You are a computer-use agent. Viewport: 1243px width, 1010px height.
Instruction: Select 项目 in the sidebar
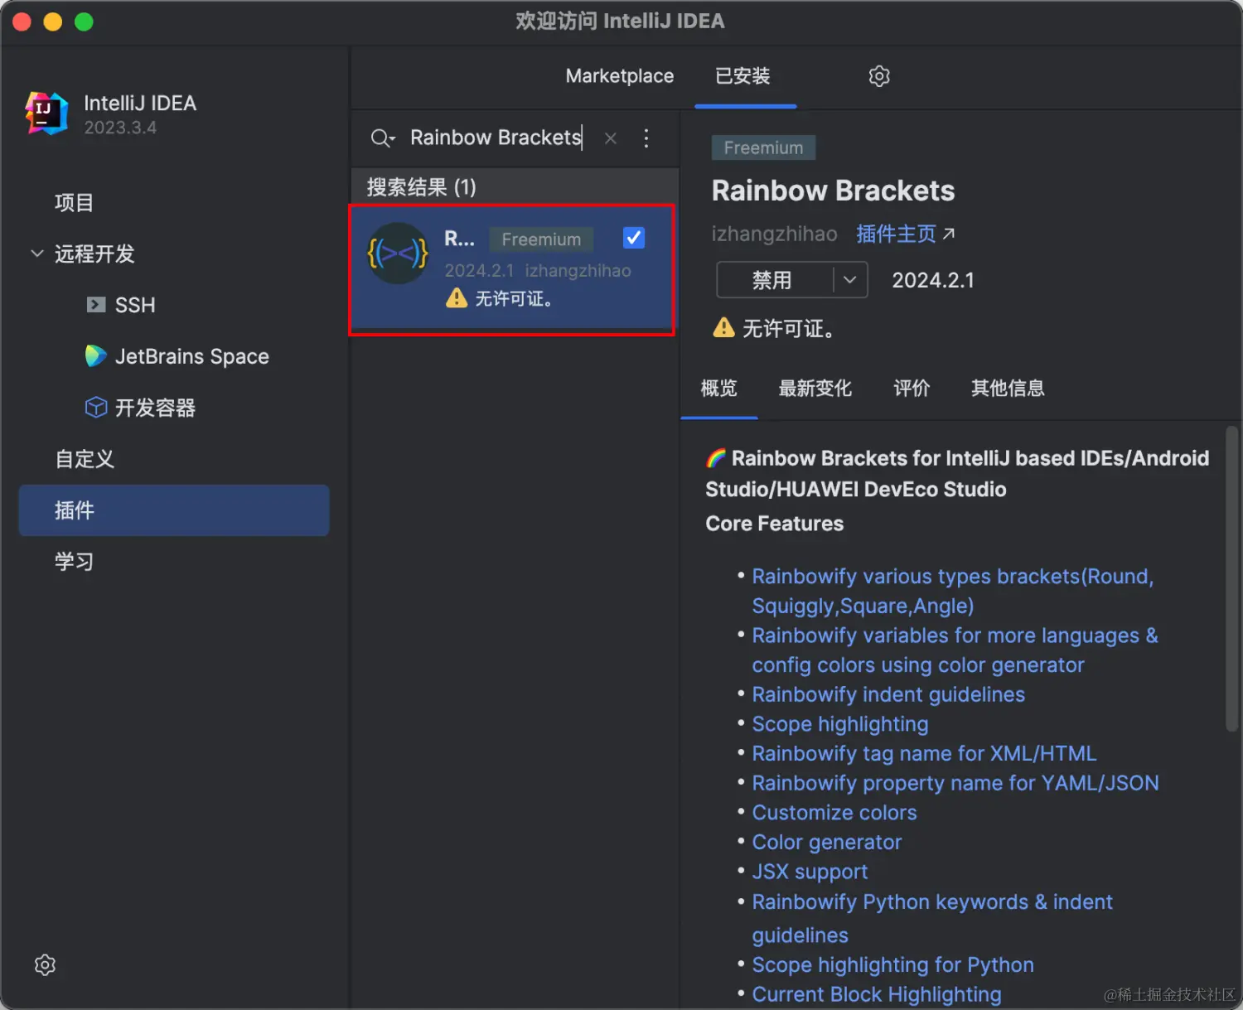(x=174, y=202)
